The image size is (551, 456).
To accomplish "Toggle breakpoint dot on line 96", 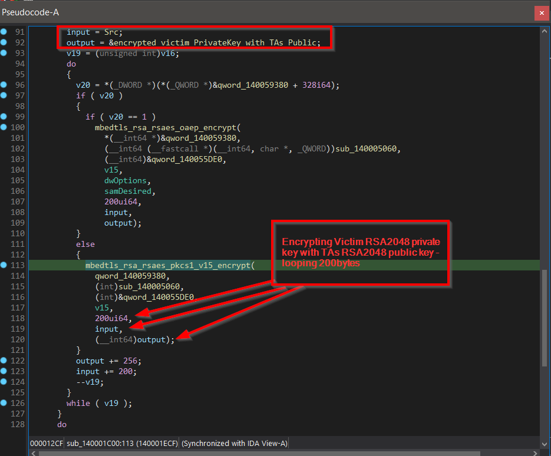I will click(x=4, y=85).
